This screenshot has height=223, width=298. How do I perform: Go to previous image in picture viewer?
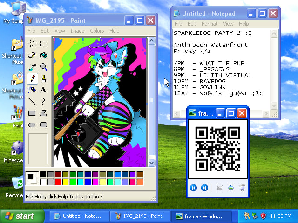pos(194,188)
